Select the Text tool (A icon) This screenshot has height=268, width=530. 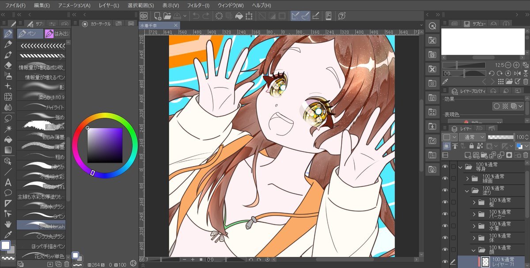point(8,182)
